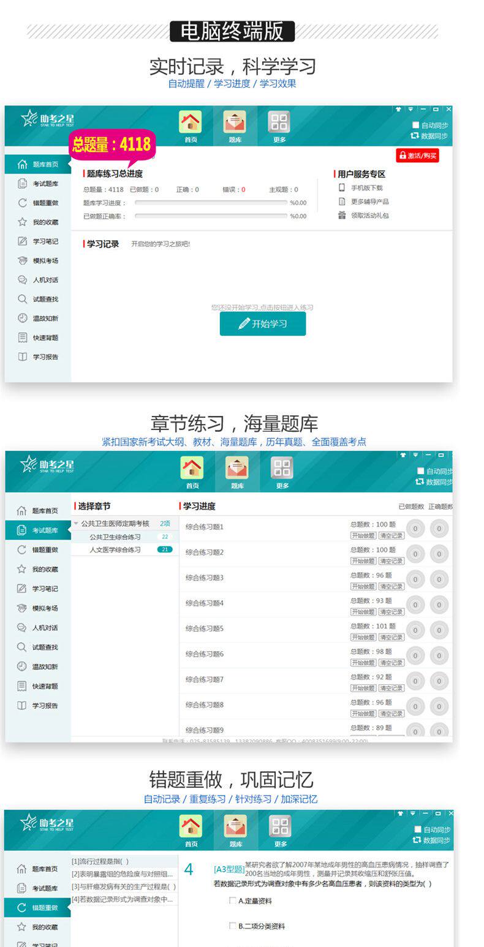Screen dimensions: 484x947
Task: Click 清空记录 for 综合练习题1
Action: click(x=390, y=535)
